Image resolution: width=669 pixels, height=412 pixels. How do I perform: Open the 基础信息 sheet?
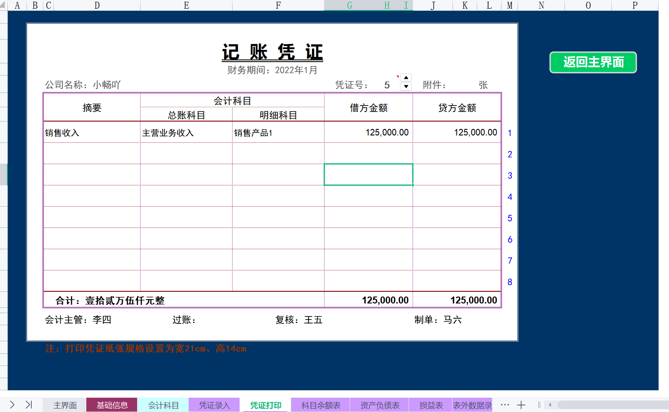[112, 405]
